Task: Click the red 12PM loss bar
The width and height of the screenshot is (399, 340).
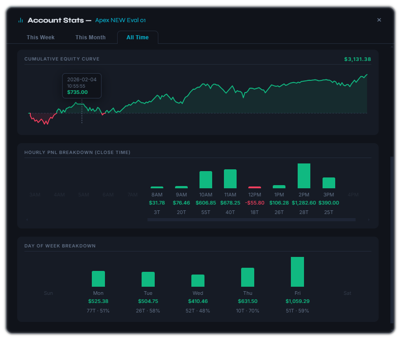Action: [x=254, y=187]
